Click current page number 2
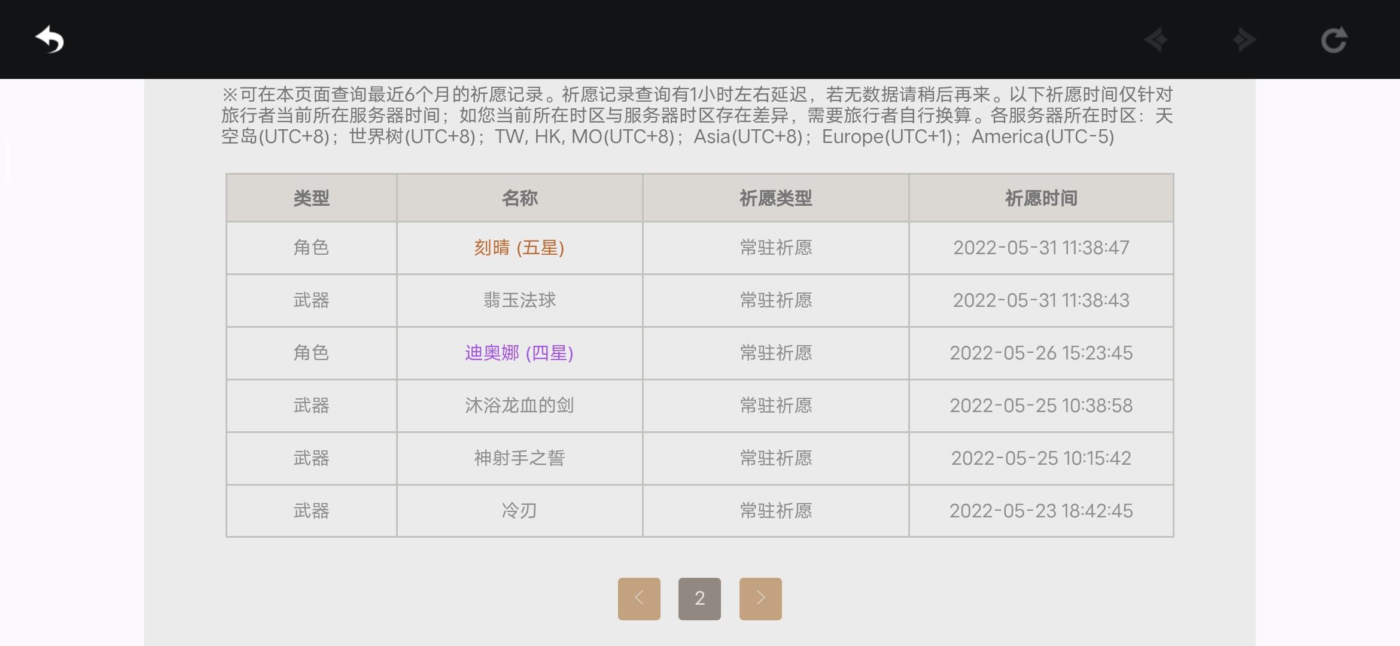The width and height of the screenshot is (1400, 646). click(699, 599)
